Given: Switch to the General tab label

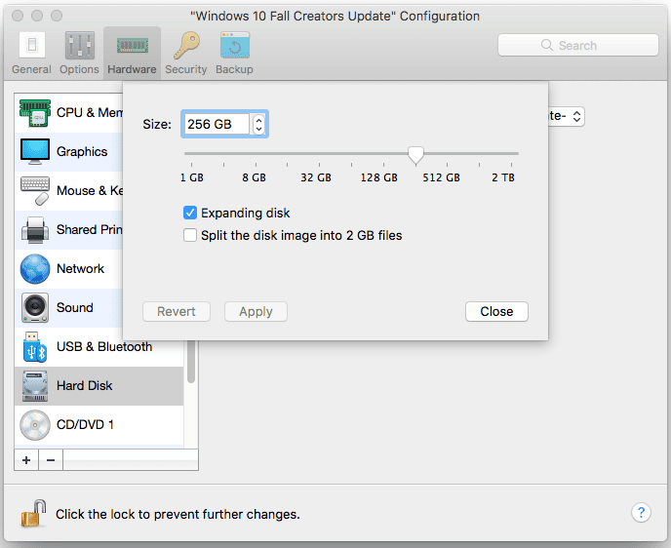Looking at the screenshot, I should pyautogui.click(x=31, y=69).
